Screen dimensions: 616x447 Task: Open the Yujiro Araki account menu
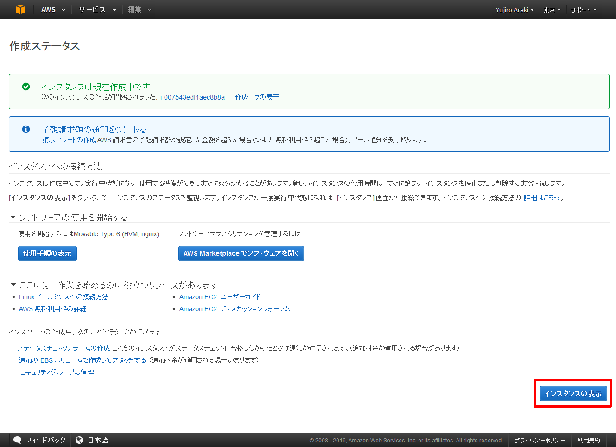[x=515, y=10]
